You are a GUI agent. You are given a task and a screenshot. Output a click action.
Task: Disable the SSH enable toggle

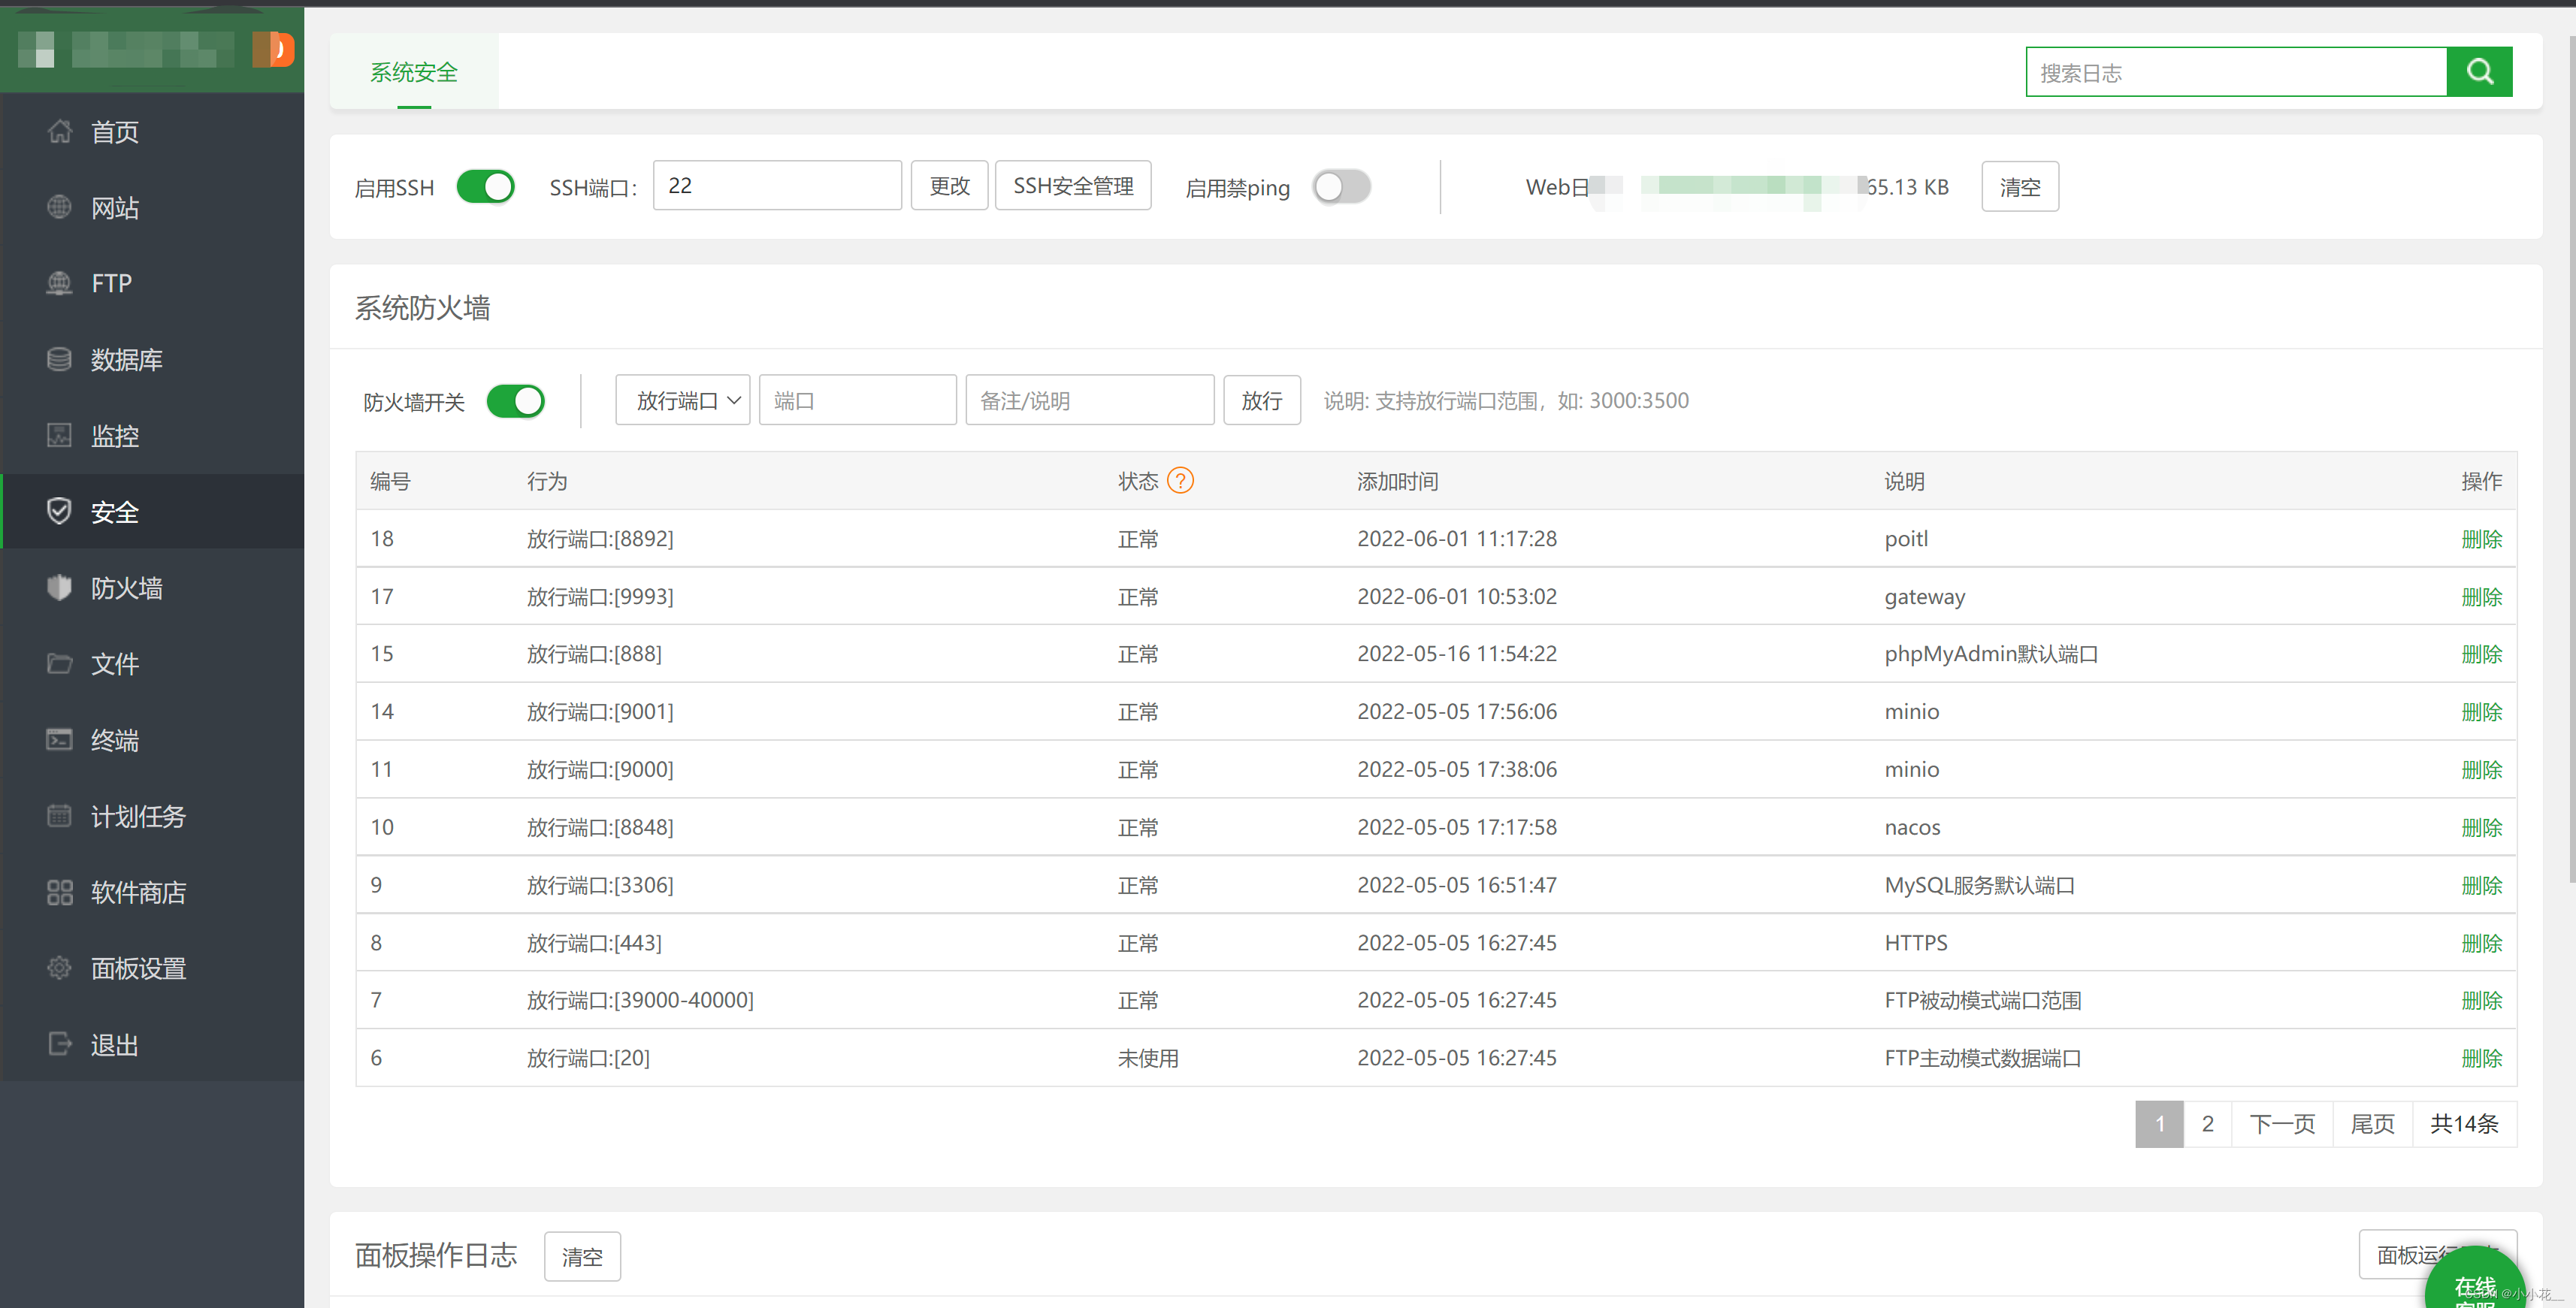coord(485,187)
